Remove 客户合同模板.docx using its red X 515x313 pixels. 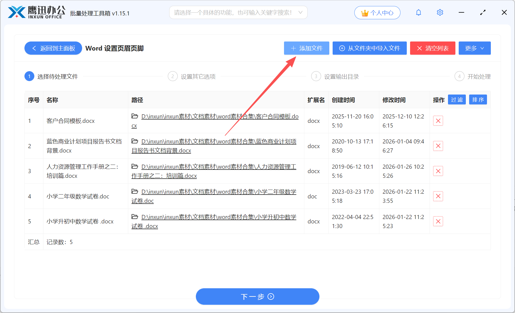438,121
